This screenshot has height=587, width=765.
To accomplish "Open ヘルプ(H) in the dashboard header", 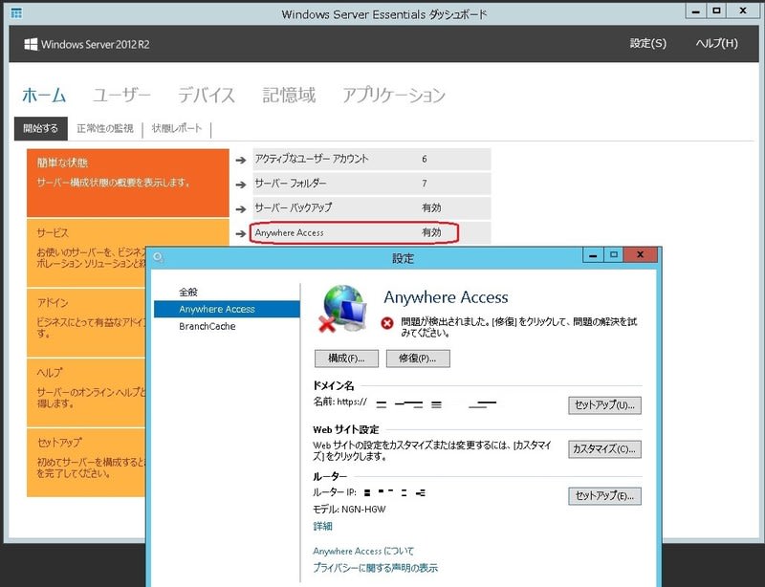I will tap(716, 43).
